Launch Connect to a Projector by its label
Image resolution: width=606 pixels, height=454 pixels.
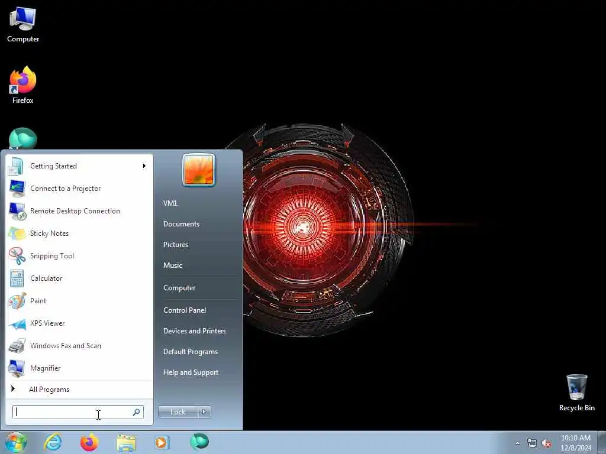[65, 189]
